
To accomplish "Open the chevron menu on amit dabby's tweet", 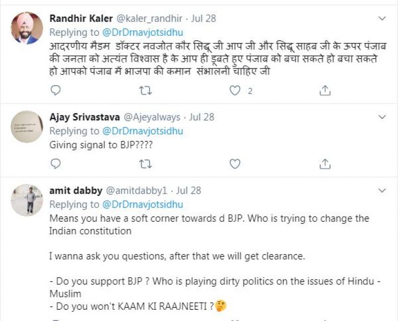I will [381, 190].
